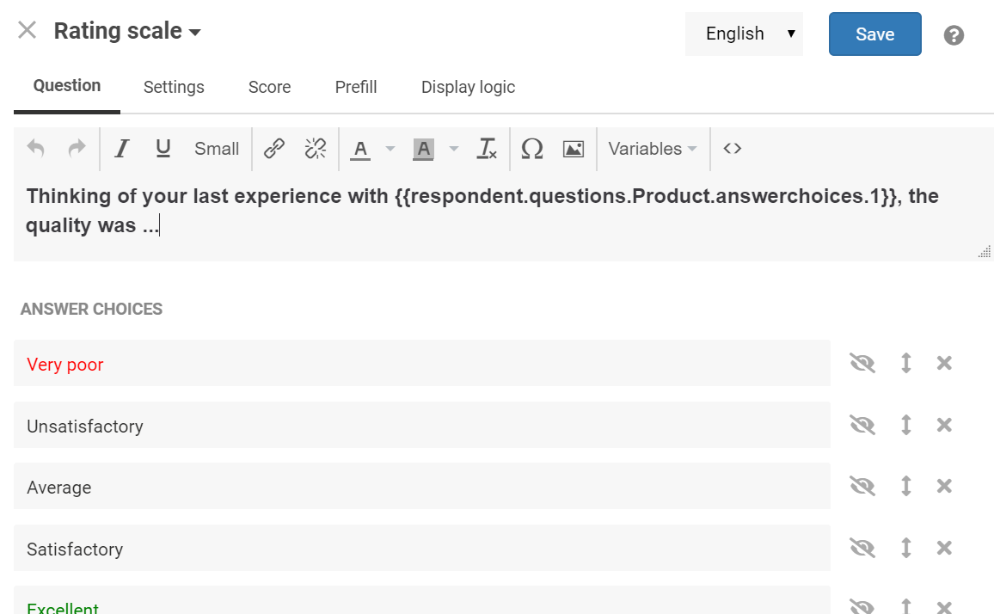The image size is (994, 614).
Task: Remove link with the unlink icon
Action: (315, 149)
